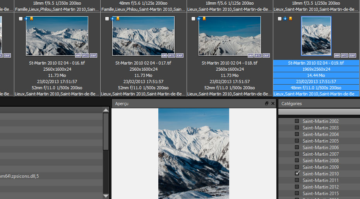
Task: Click the star rating icon on 018.tif thumbnail
Action: coord(199,19)
